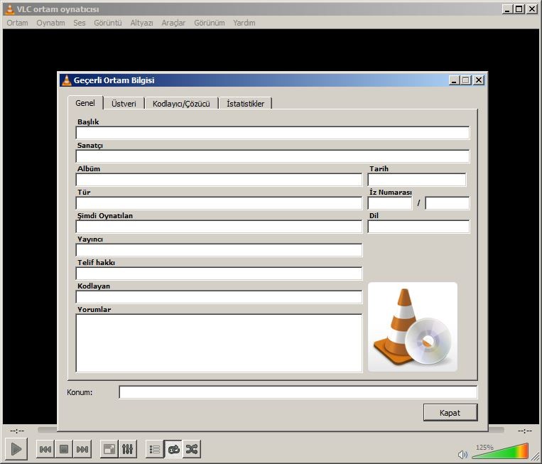Click the Konum location field
This screenshot has height=464, width=542.
[298, 392]
